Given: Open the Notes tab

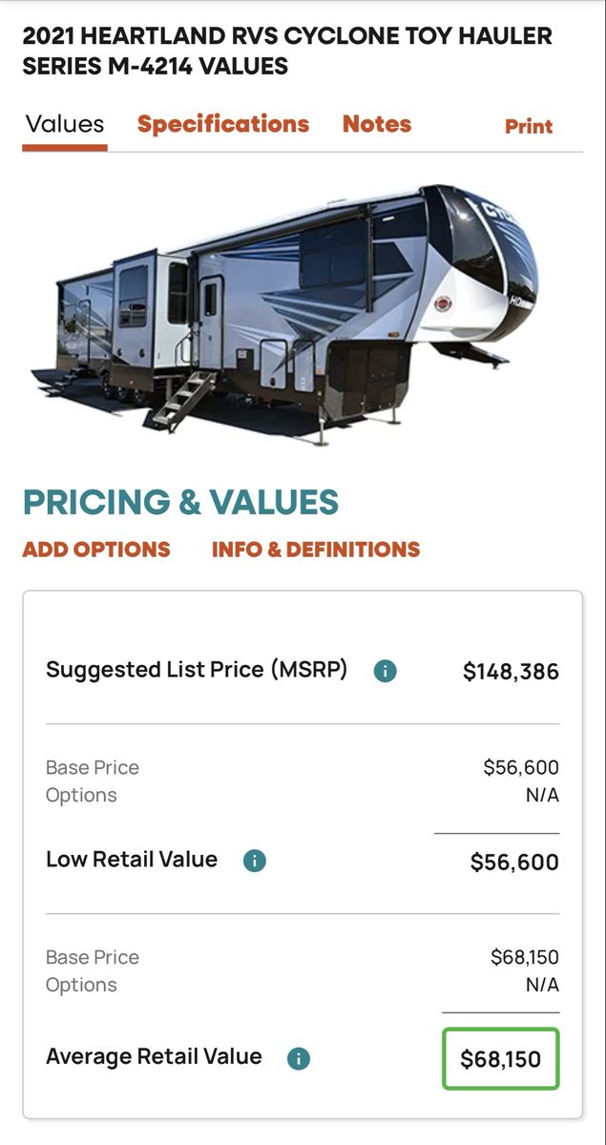Looking at the screenshot, I should pos(377,124).
